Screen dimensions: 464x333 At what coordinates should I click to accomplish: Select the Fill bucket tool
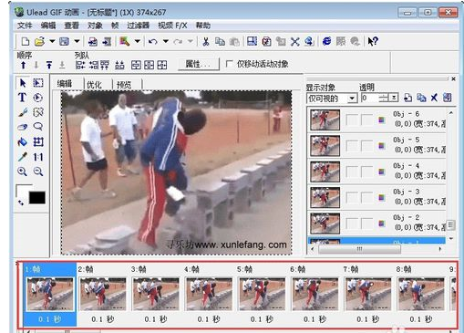(23, 141)
